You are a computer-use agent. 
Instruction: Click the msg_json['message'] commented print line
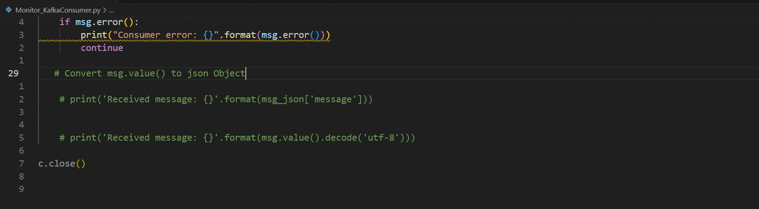click(x=216, y=99)
